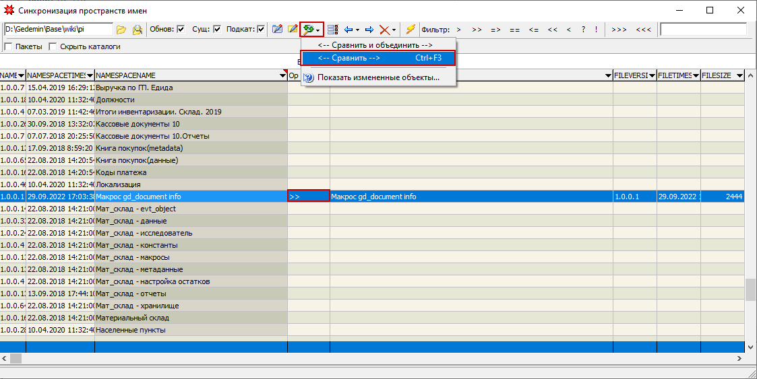
Task: Toggle the Обнов checkbox
Action: pos(181,30)
